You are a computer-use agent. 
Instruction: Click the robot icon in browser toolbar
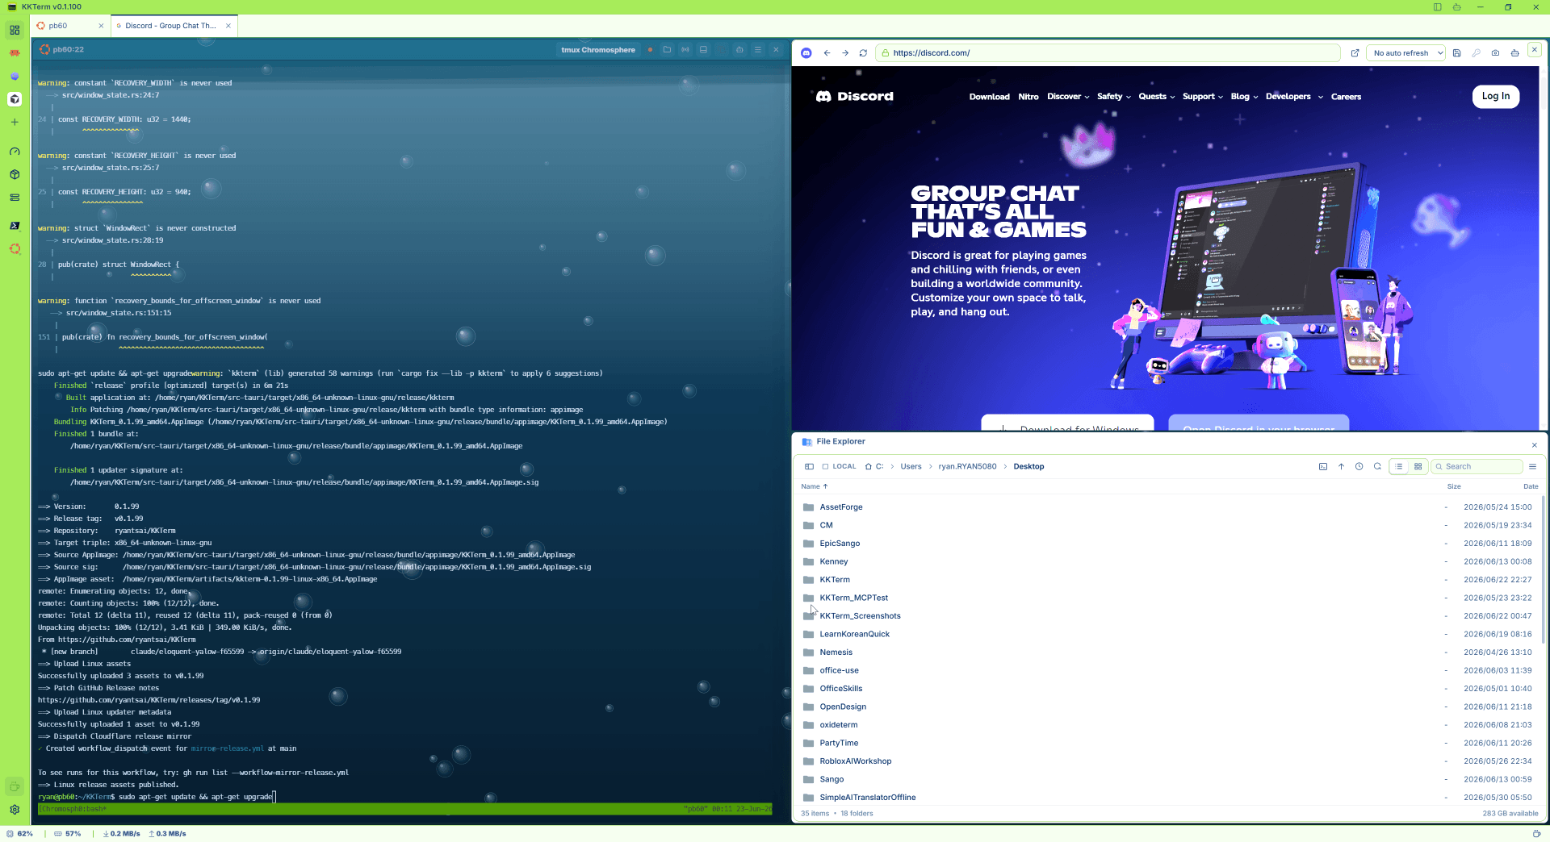pos(1514,53)
